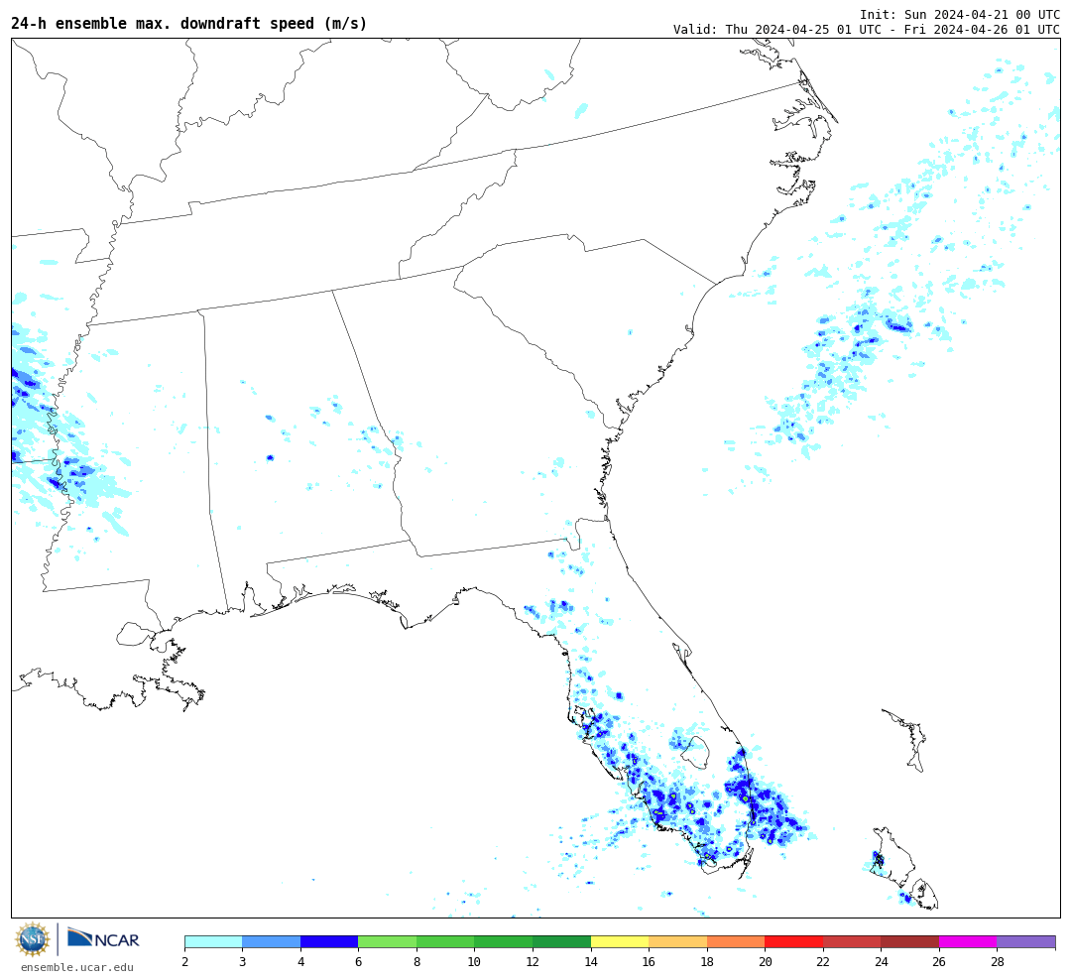Image resolution: width=1071 pixels, height=980 pixels.
Task: Click the light cyan 2-3 colorbar swatch
Action: pyautogui.click(x=213, y=941)
